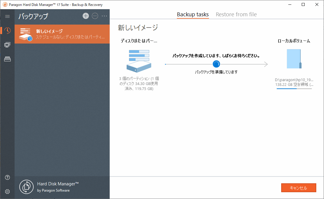The image size is (324, 199).
Task: Open the help panel via question mark icon
Action: coord(7,177)
